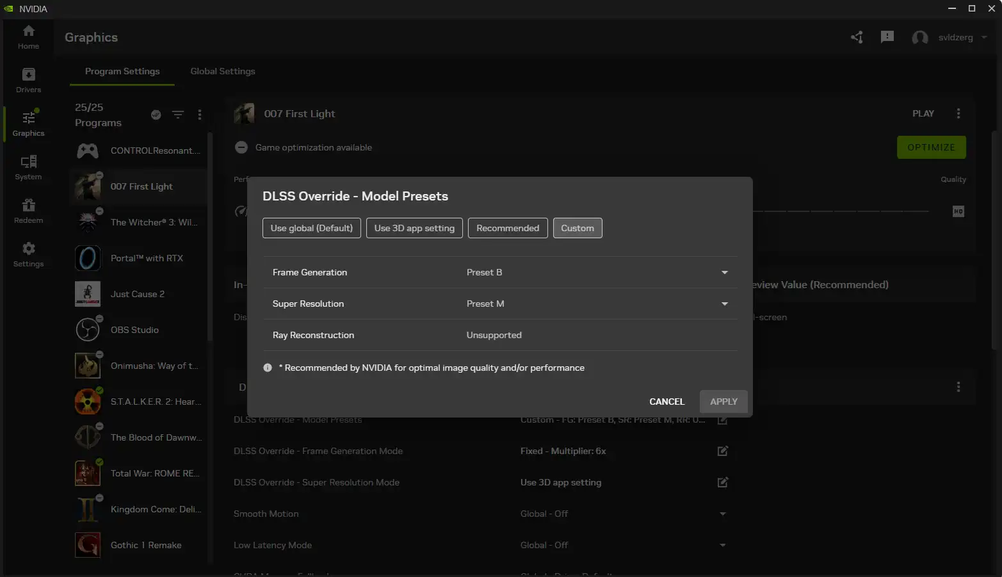The image size is (1002, 577).
Task: Cancel the DLSS Override dialog
Action: (667, 402)
